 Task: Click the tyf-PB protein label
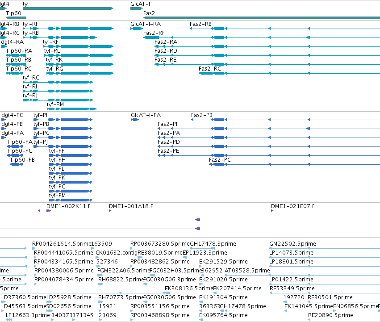pyautogui.click(x=41, y=124)
